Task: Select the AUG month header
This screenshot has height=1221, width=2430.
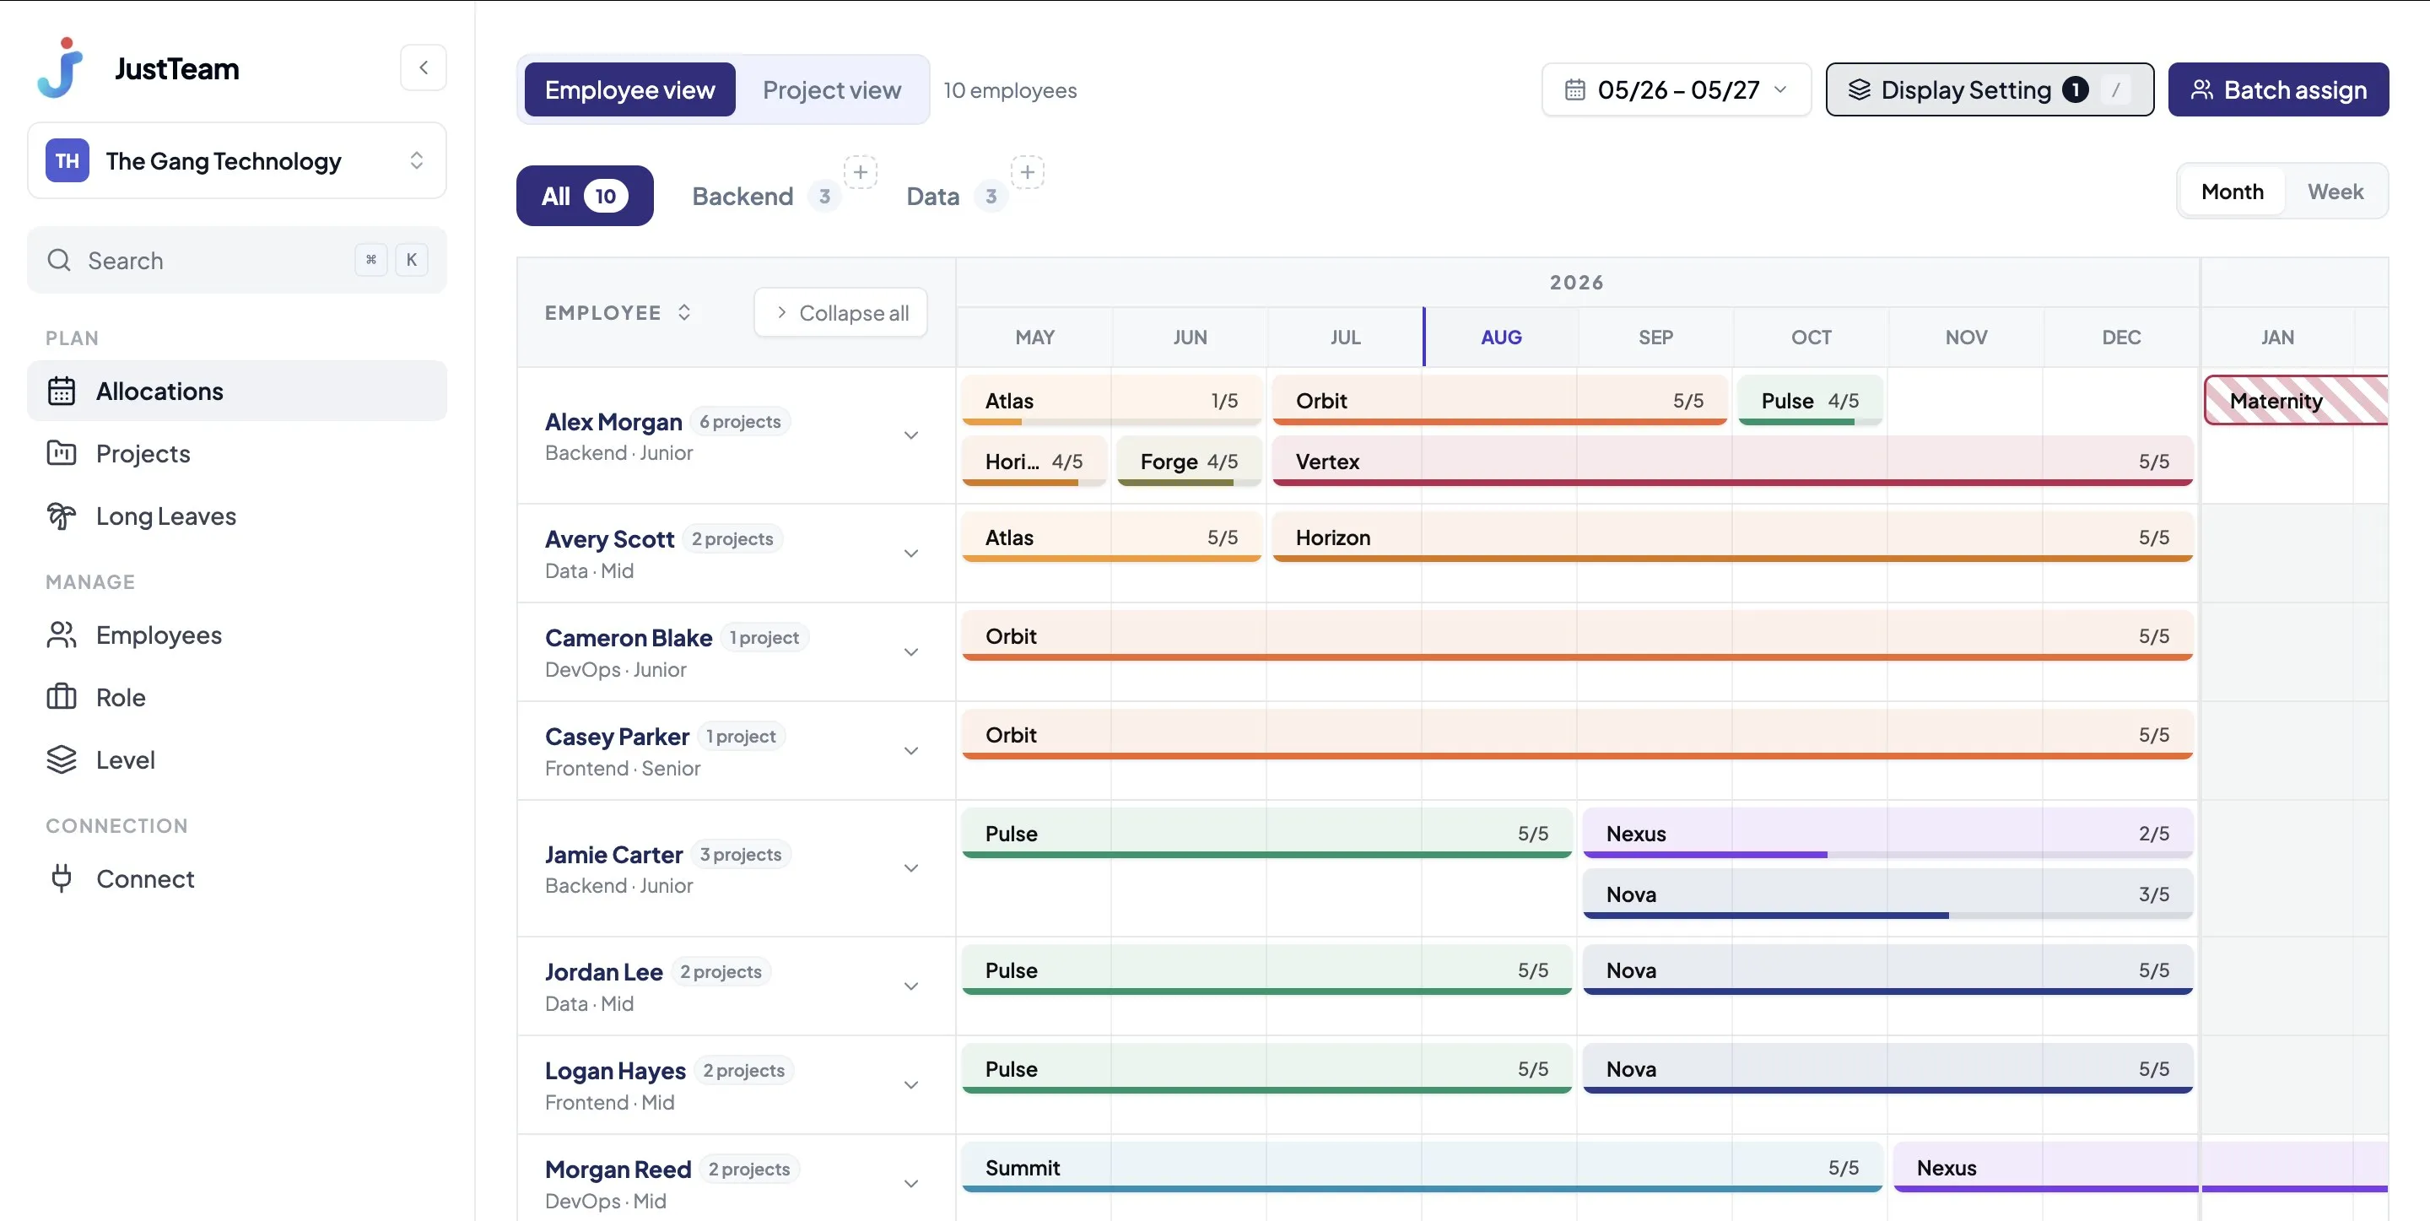Action: (1501, 337)
